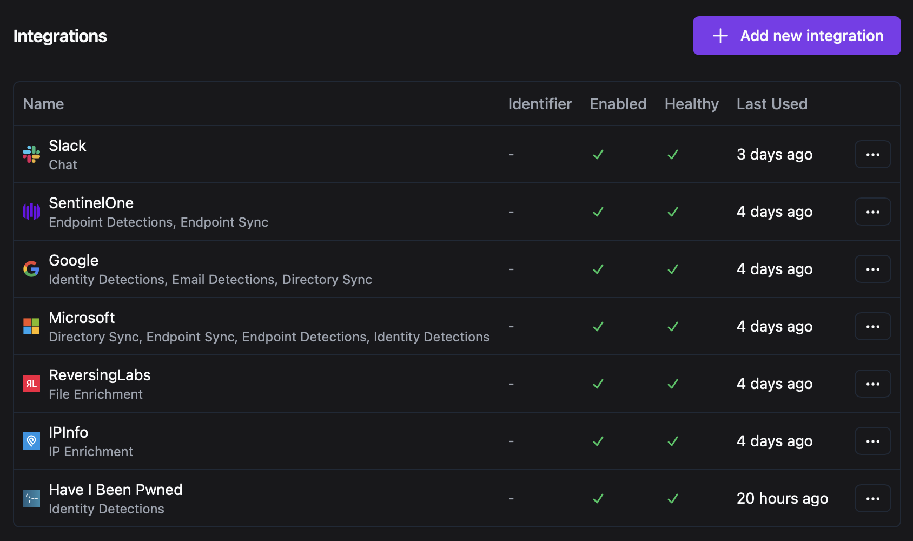The height and width of the screenshot is (541, 913).
Task: Open the options menu for Have I Been Pwned
Action: point(872,498)
